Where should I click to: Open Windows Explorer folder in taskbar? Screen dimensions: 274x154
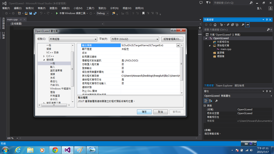coord(30,150)
